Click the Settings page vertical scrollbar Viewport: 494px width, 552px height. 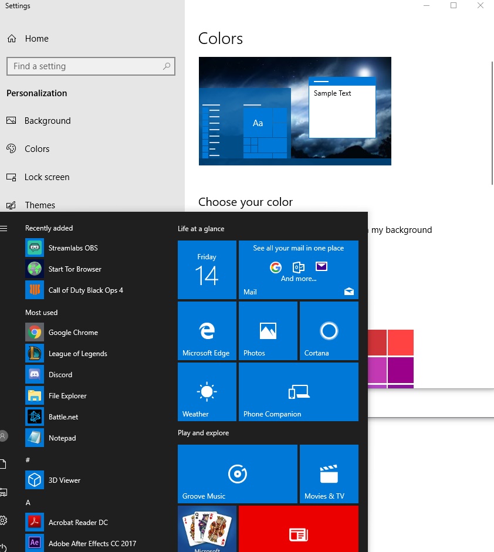click(x=492, y=123)
